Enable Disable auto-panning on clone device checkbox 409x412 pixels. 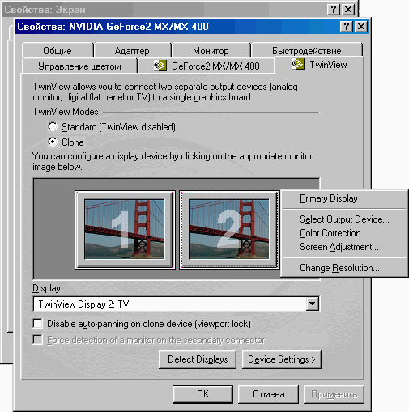[x=38, y=324]
